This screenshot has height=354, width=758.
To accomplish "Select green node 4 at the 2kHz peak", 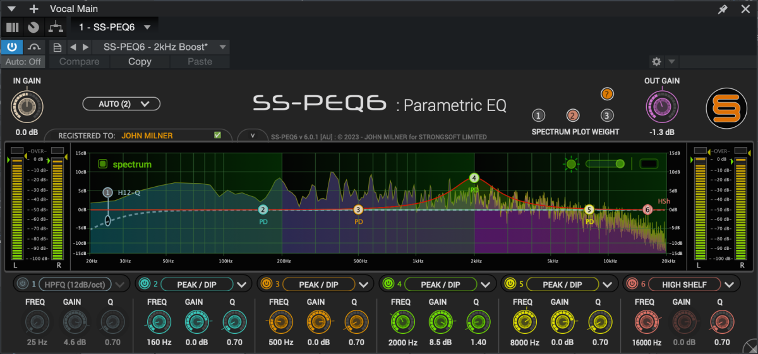I will [474, 178].
